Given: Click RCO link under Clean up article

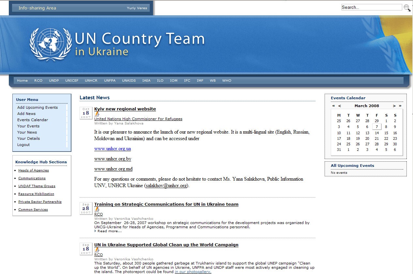Looking at the screenshot, I should 99,255.
